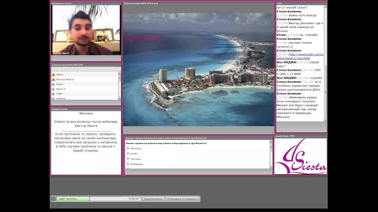Click the small gray icon left of the recording bar

pos(53,199)
